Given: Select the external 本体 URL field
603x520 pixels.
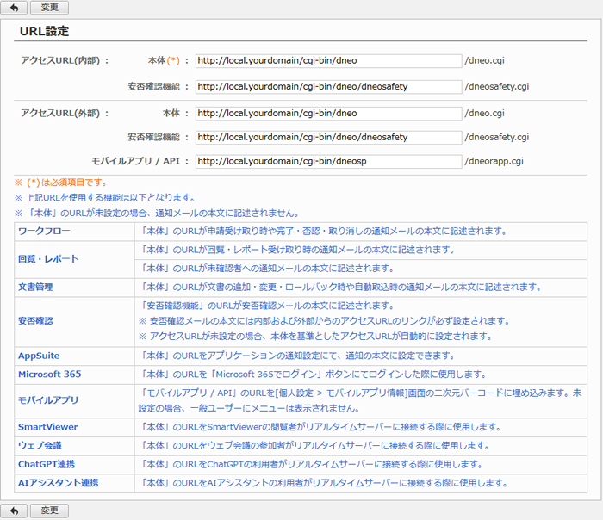Looking at the screenshot, I should pyautogui.click(x=328, y=113).
